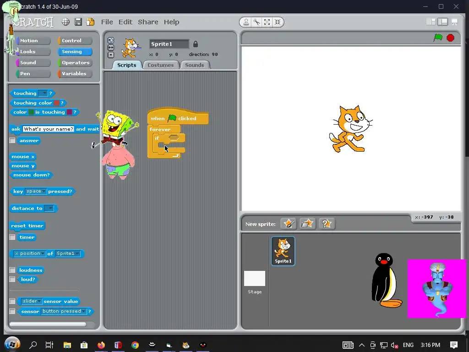
Task: Paint a new sprite
Action: pos(289,224)
